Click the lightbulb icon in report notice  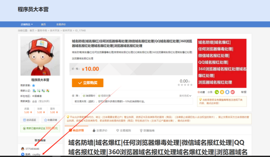200,100
